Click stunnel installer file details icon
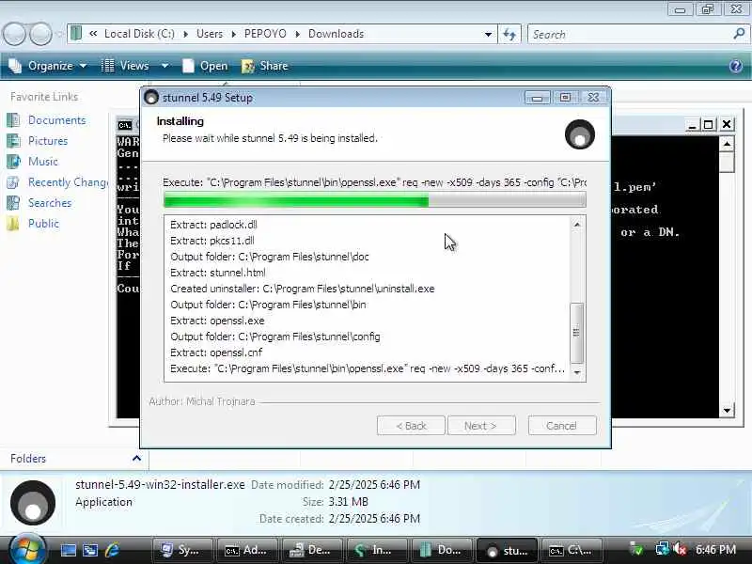The image size is (752, 564). 33,502
